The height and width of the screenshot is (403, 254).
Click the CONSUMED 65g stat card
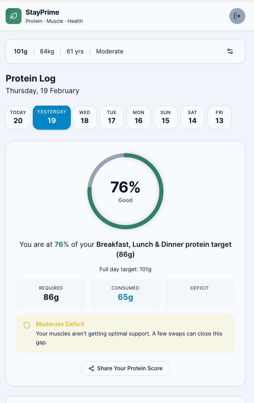125,294
